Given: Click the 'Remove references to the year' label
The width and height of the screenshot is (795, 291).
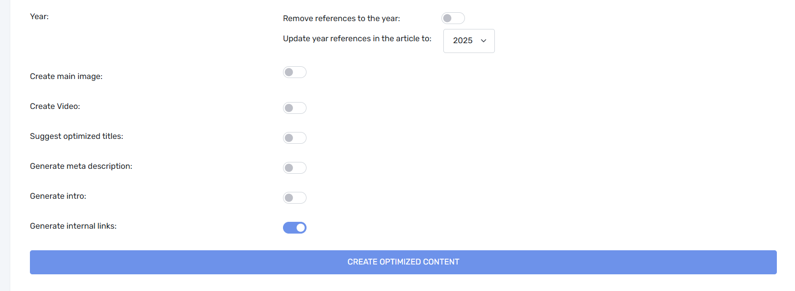Looking at the screenshot, I should click(x=341, y=18).
